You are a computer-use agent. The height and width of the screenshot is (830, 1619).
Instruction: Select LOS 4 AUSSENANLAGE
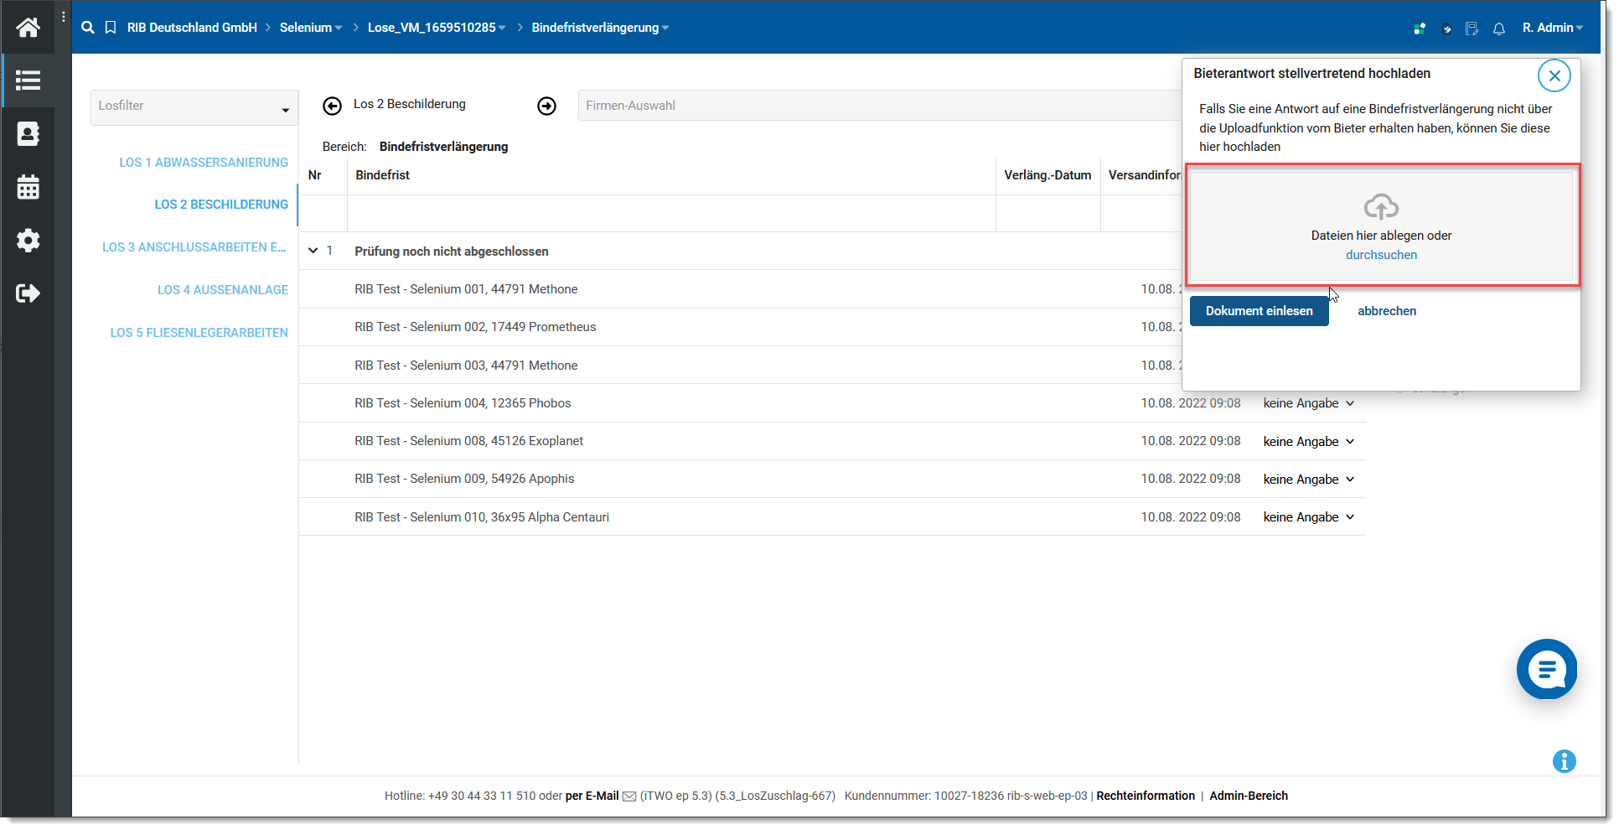(x=223, y=290)
